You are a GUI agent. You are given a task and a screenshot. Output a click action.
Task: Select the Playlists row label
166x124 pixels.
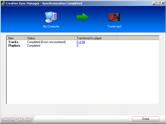point(14,46)
